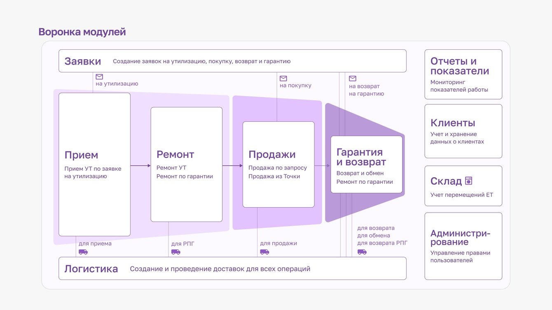Click the truck icon under 'для продажи'

264,252
